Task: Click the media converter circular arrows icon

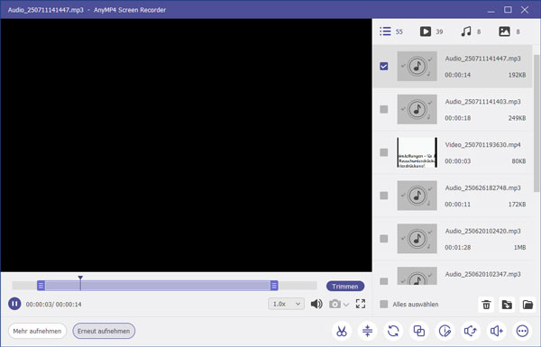Action: (x=393, y=331)
